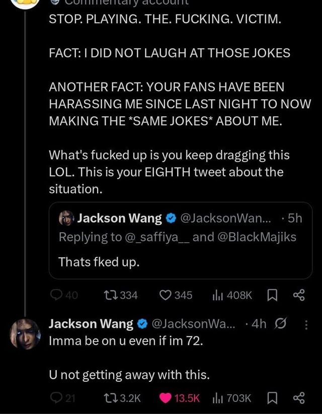This screenshot has height=414, width=322.
Task: Unlike the tweet with 13.5K likes
Action: click(x=165, y=398)
